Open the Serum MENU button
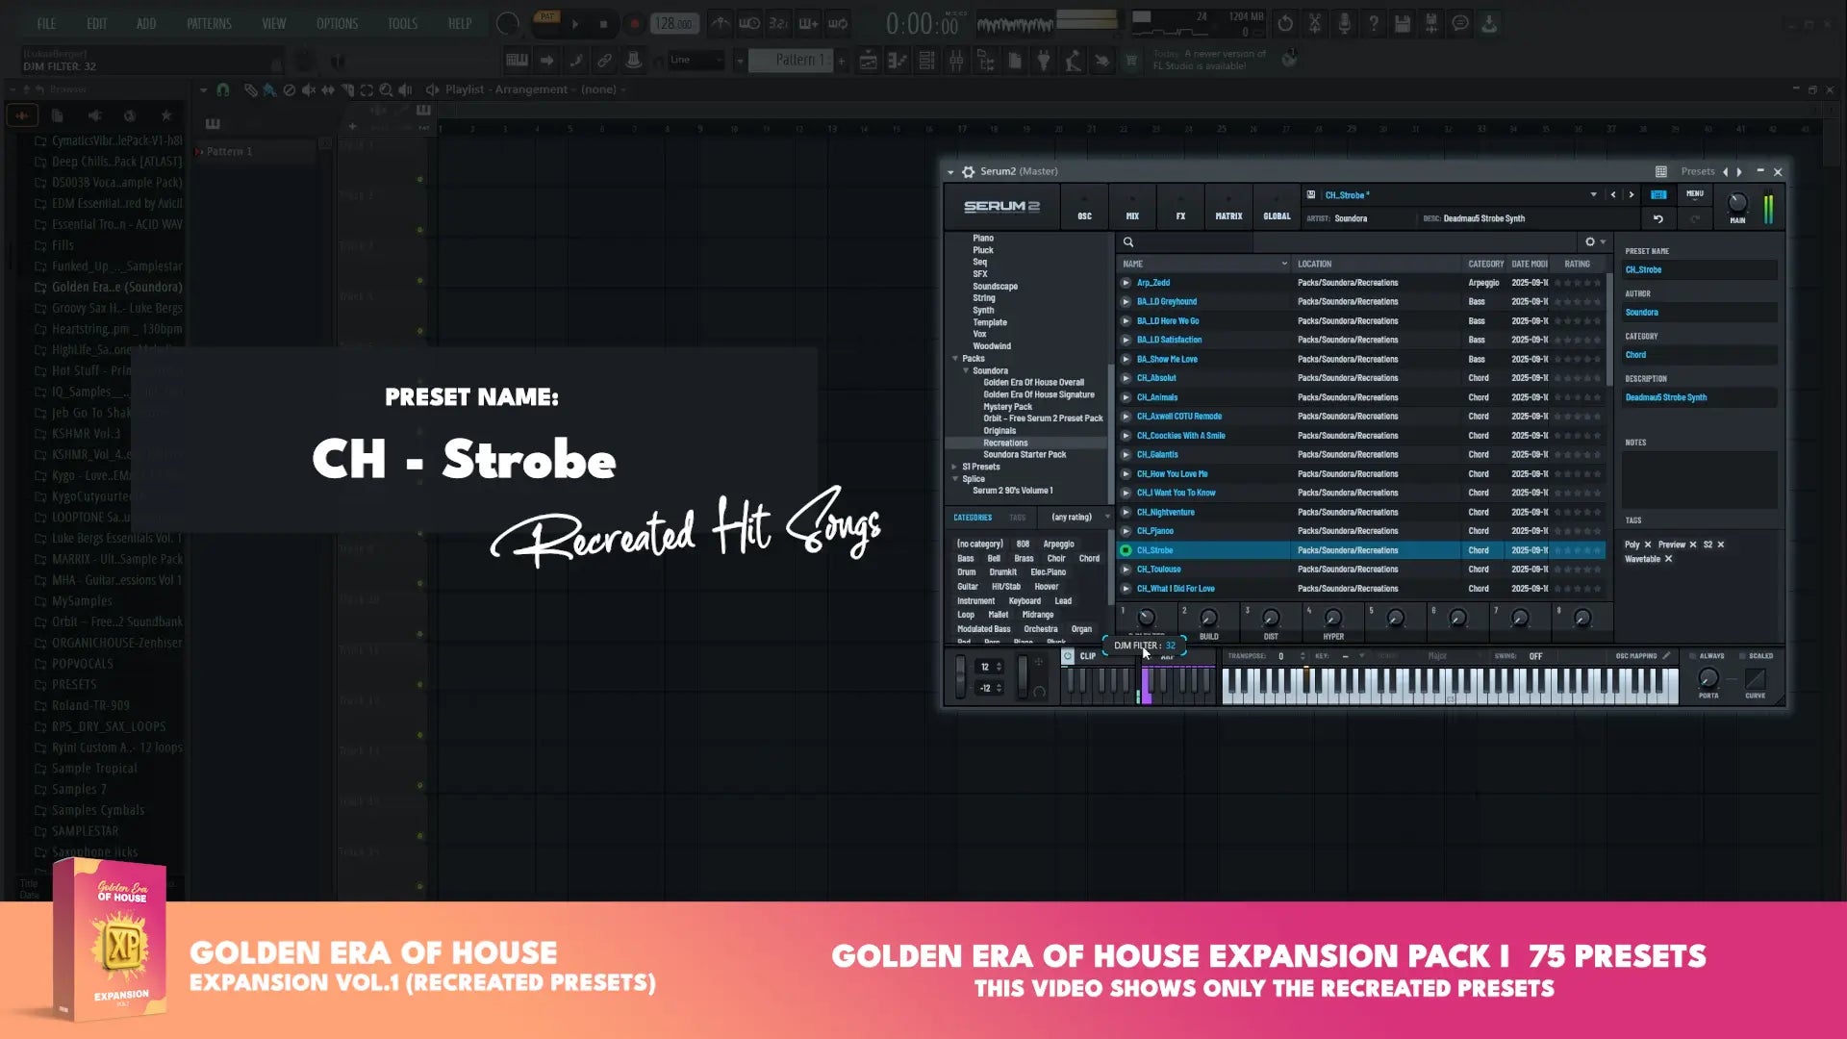 (1694, 194)
